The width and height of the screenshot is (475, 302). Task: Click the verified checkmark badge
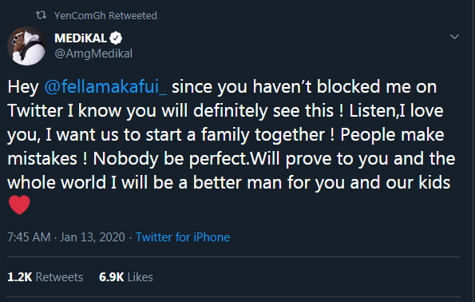click(x=116, y=38)
